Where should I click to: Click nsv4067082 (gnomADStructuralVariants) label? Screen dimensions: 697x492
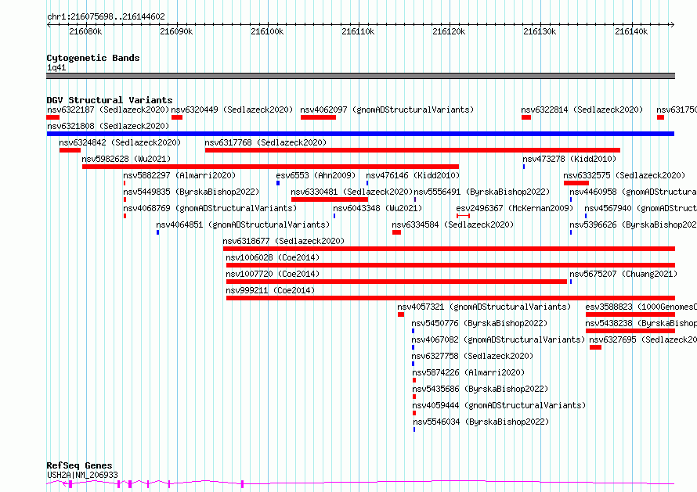(498, 339)
